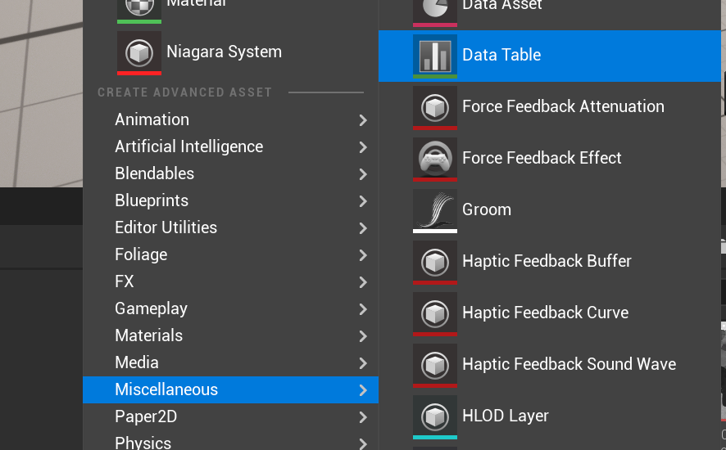Click the Groom hair strands icon
726x450 pixels.
point(434,210)
